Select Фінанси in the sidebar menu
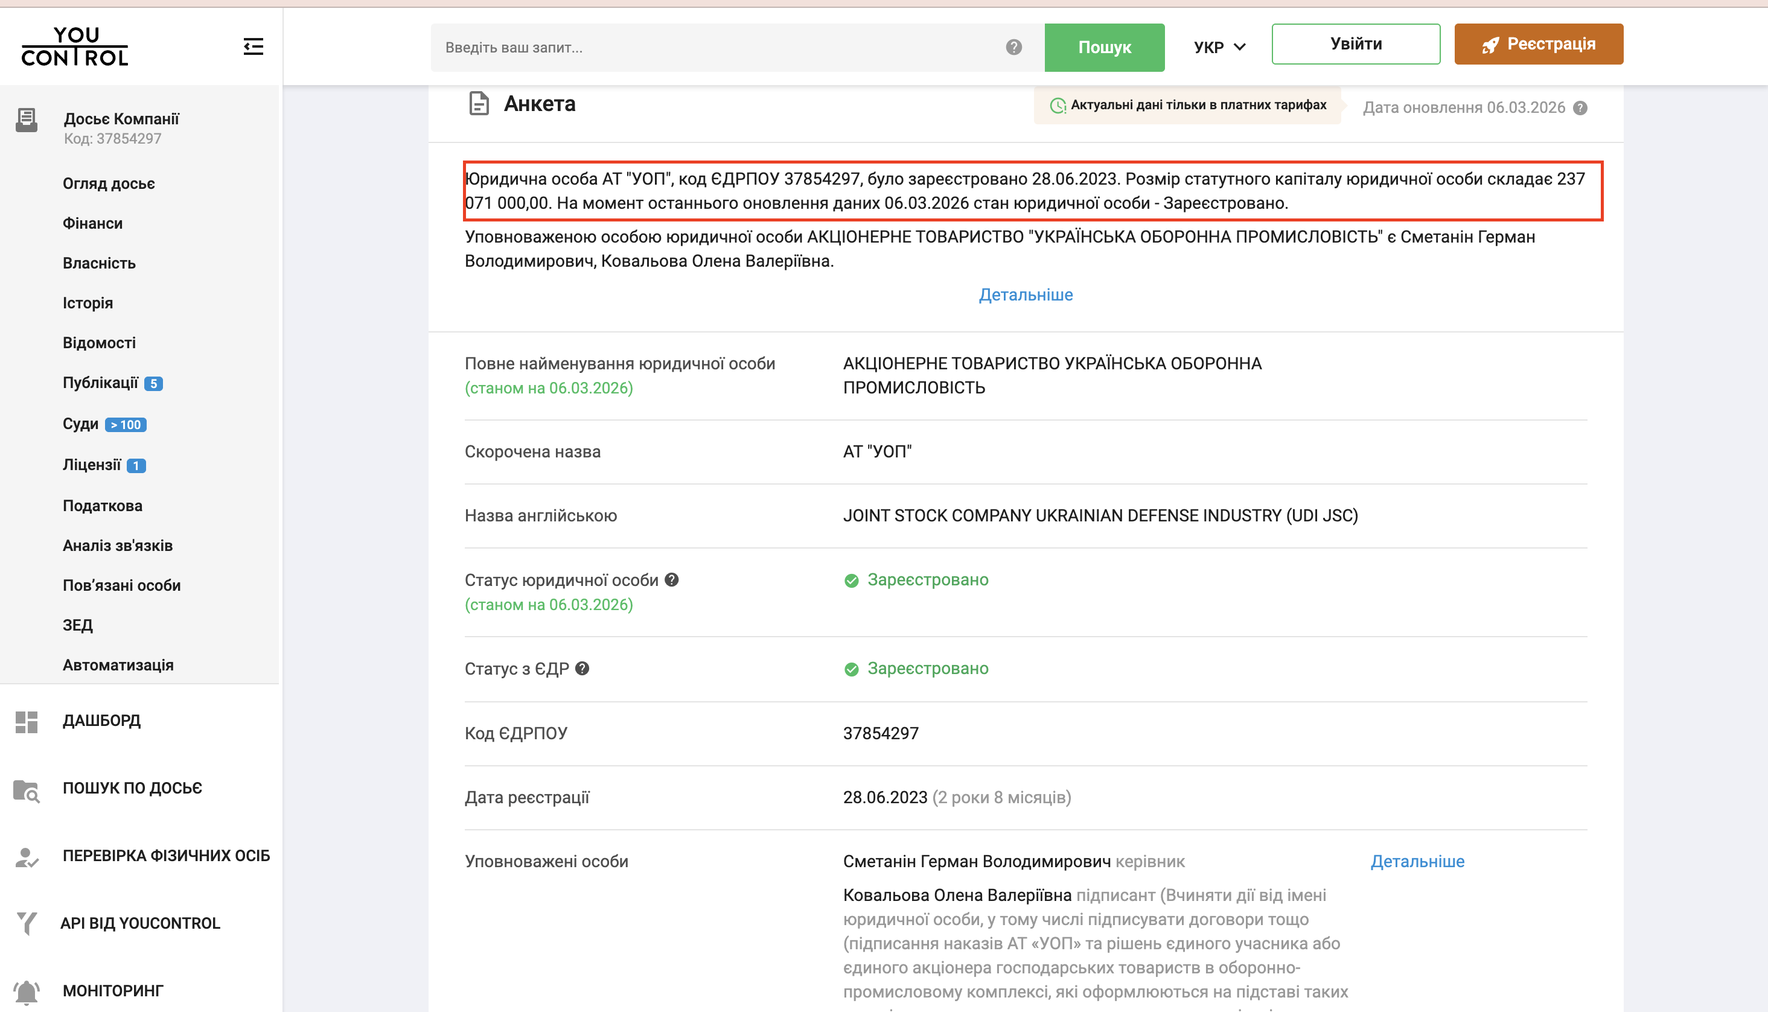Screen dimensions: 1768x1012 coord(92,223)
